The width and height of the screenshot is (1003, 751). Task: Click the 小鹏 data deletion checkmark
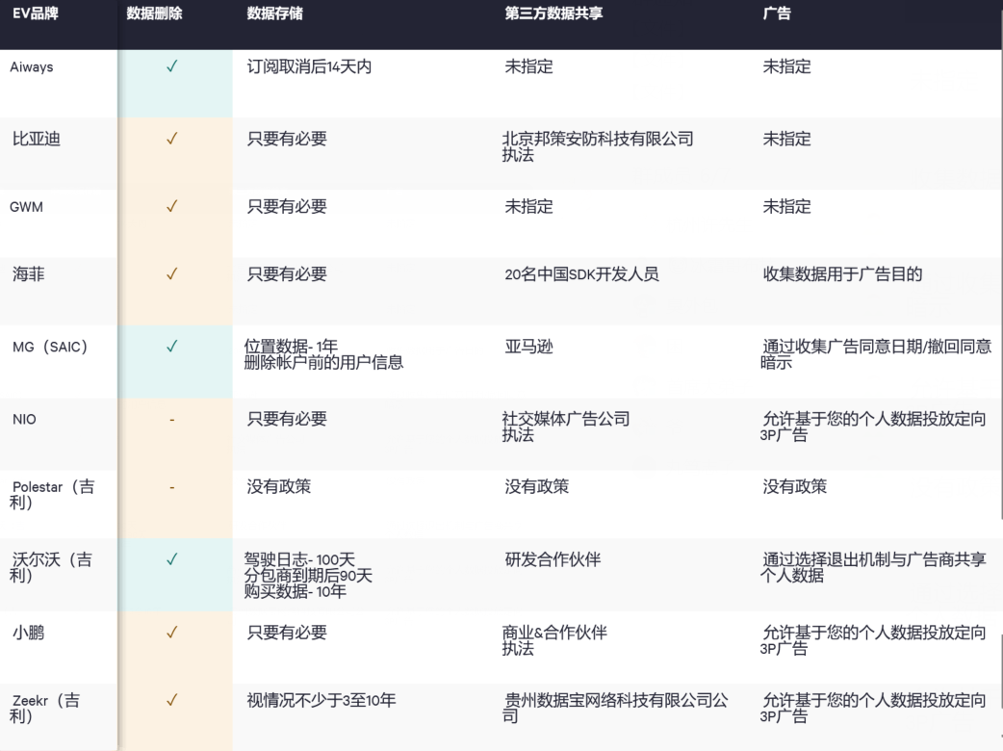172,633
